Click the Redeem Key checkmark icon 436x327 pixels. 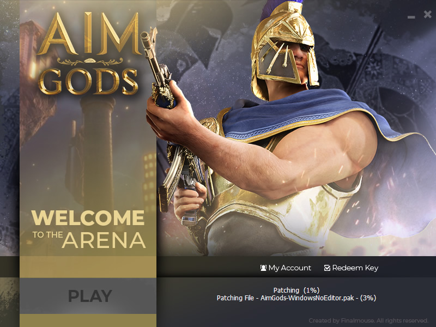[328, 268]
